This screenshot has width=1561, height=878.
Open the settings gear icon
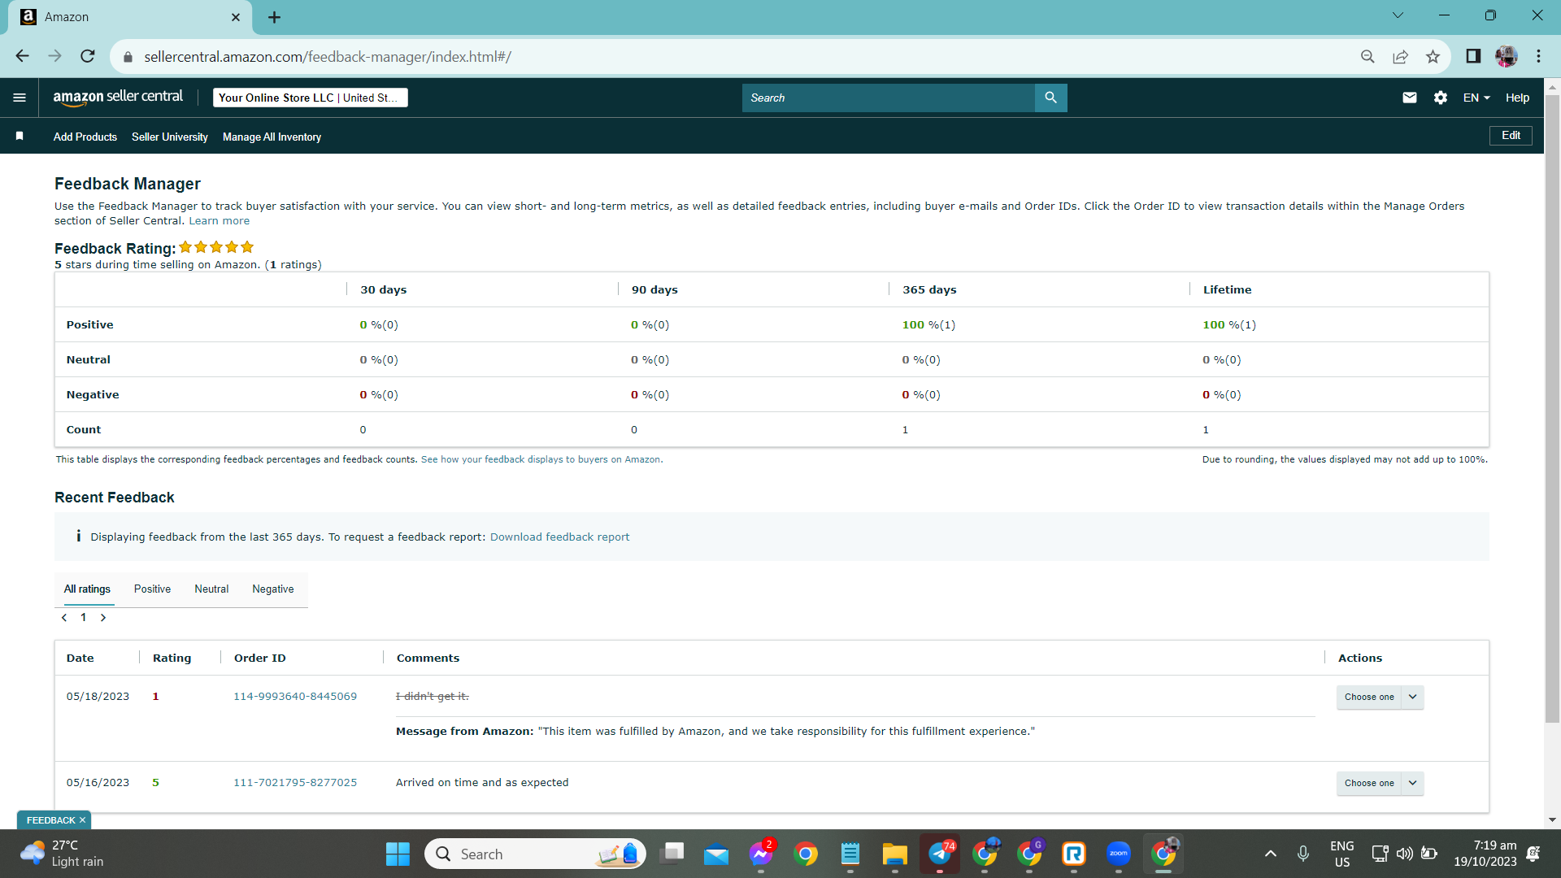pyautogui.click(x=1441, y=98)
